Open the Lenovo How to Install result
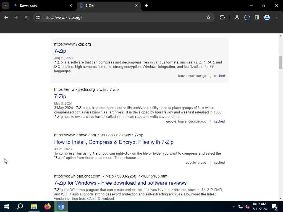 [x=114, y=142]
